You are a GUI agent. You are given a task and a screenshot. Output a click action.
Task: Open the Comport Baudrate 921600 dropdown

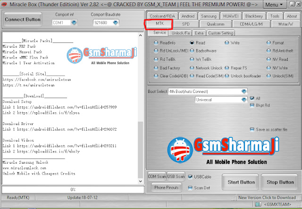[115, 23]
